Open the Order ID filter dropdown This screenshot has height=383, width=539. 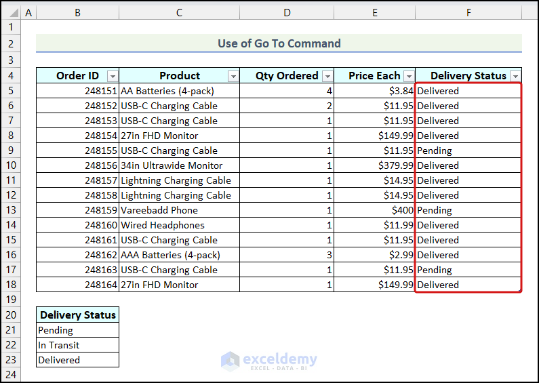pos(113,76)
